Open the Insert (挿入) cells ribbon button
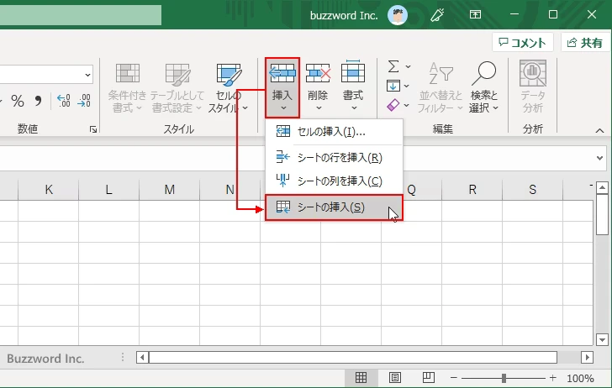This screenshot has width=612, height=388. (282, 87)
